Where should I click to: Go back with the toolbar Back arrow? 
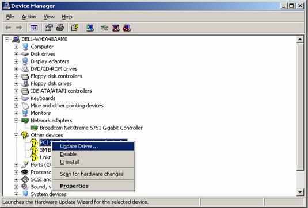[8, 28]
